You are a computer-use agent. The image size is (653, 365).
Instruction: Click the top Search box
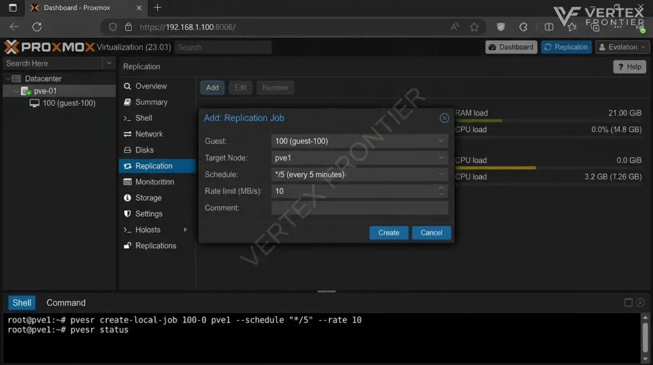pyautogui.click(x=223, y=47)
